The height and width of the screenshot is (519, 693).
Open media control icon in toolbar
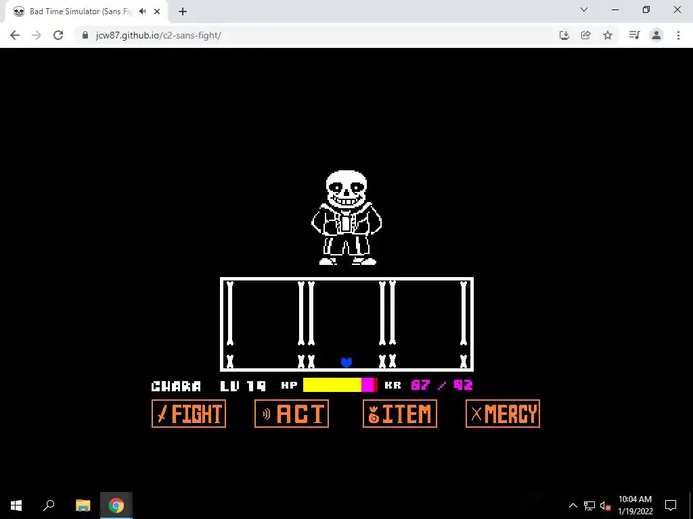click(634, 35)
